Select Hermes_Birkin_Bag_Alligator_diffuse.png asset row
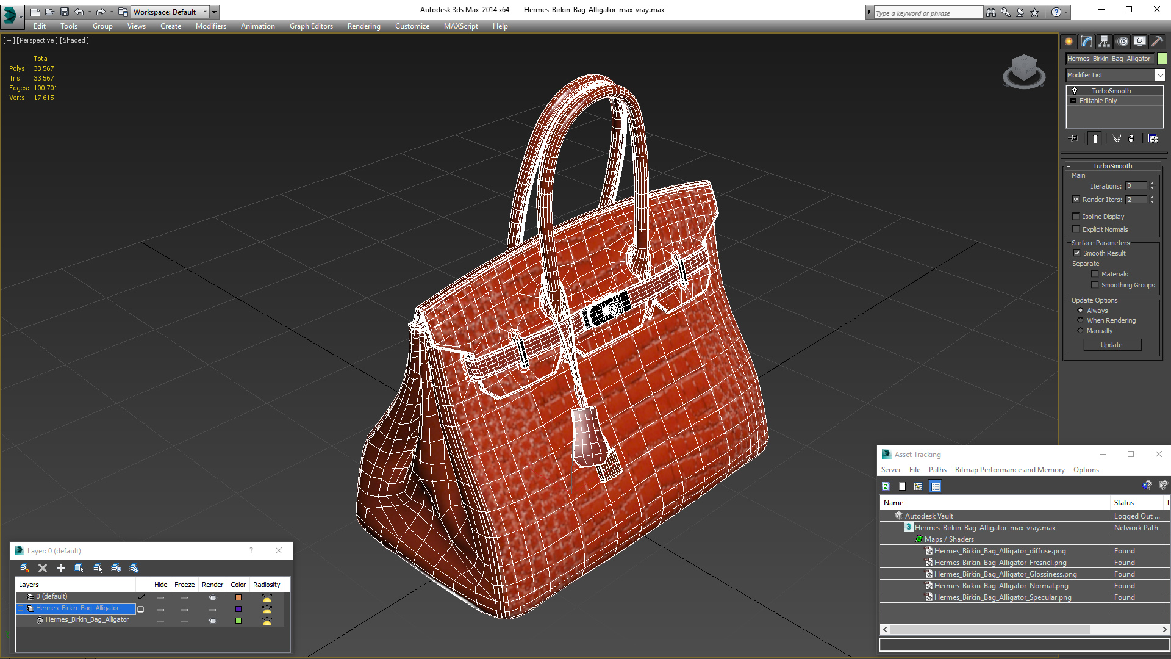The width and height of the screenshot is (1171, 659). (1000, 551)
